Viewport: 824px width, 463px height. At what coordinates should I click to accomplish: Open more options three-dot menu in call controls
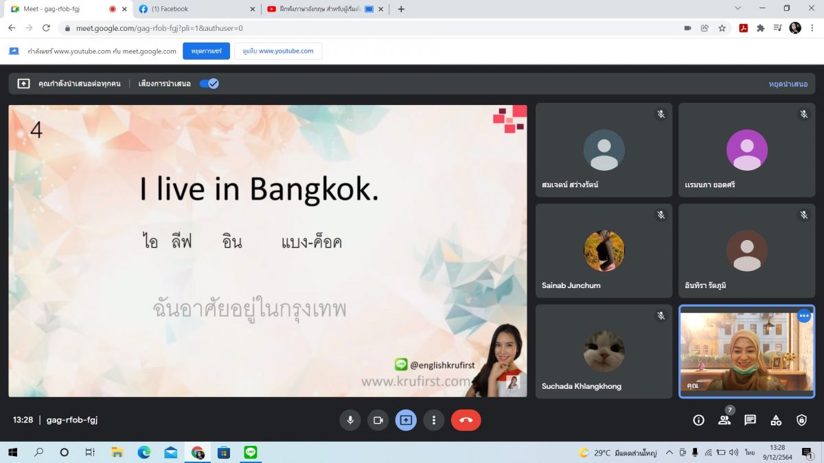pyautogui.click(x=433, y=420)
